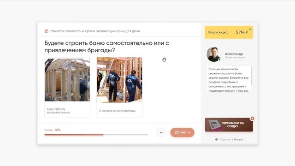Select the 'Буду строить самостоятельно' photo
Screen dimensions: 295x166
(x=67, y=80)
